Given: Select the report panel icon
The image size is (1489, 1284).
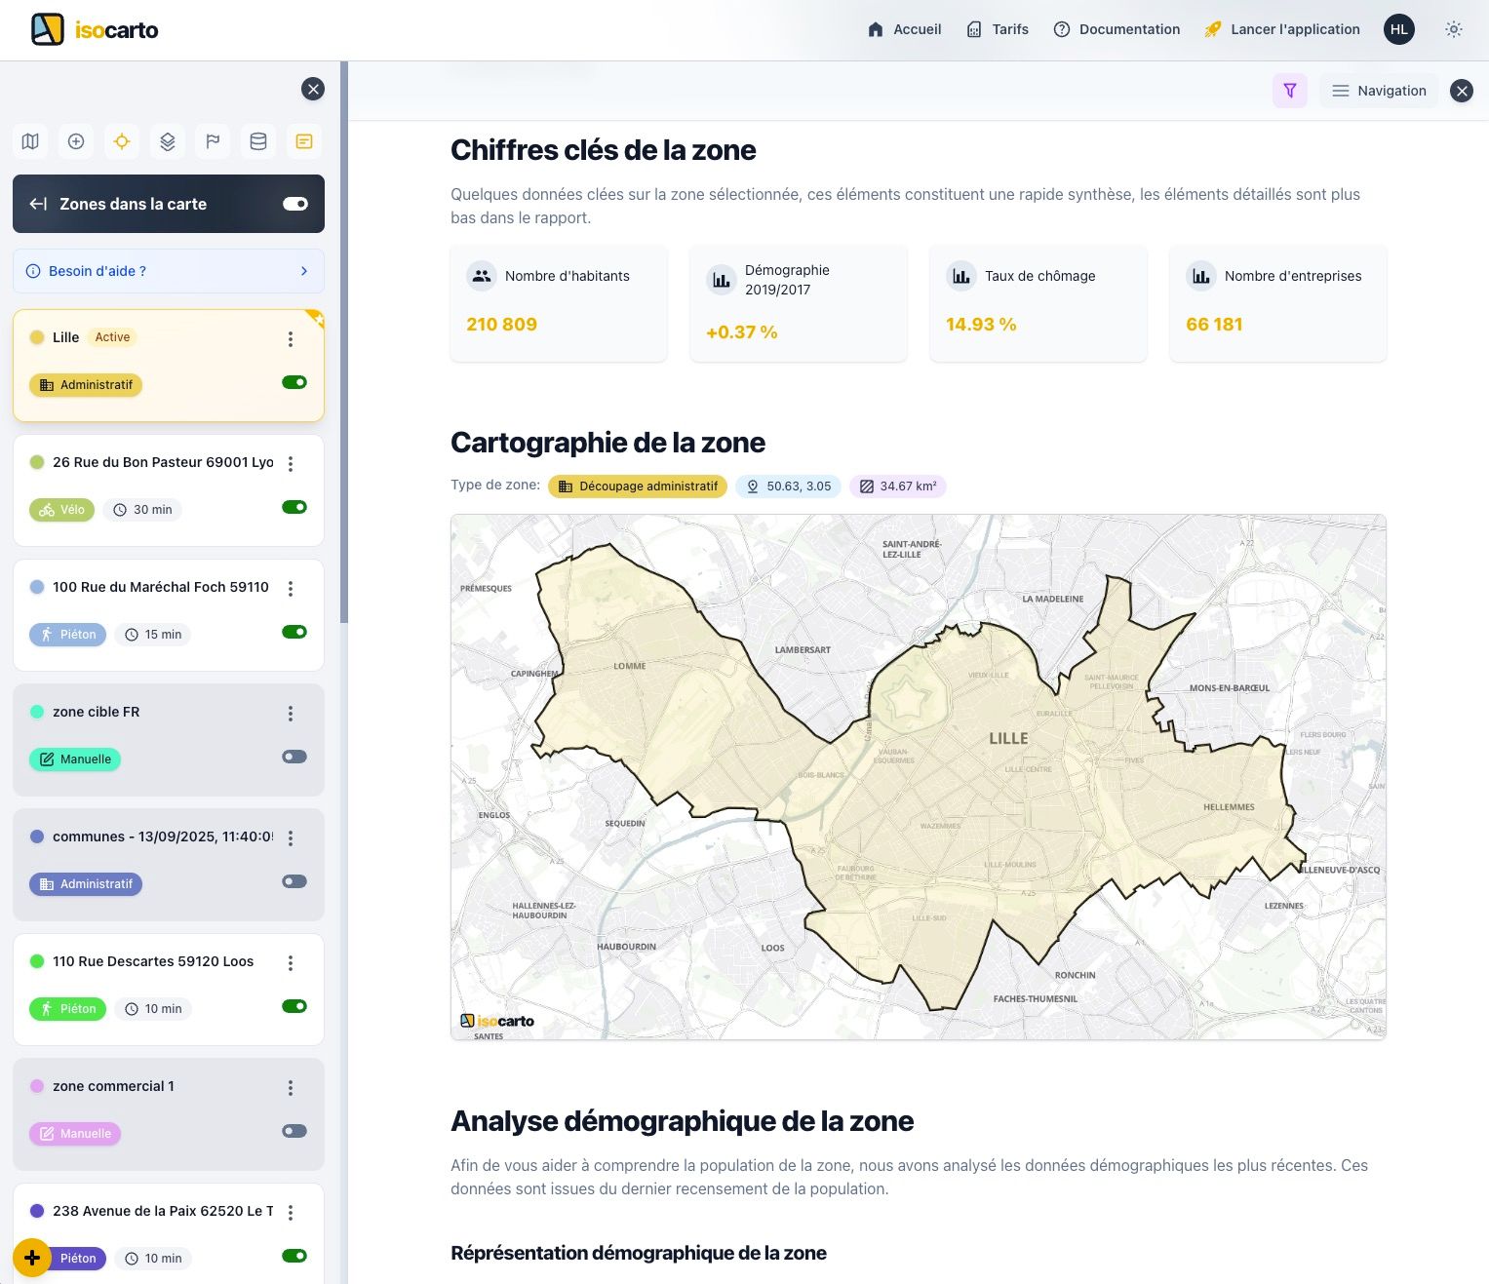Looking at the screenshot, I should 303,141.
